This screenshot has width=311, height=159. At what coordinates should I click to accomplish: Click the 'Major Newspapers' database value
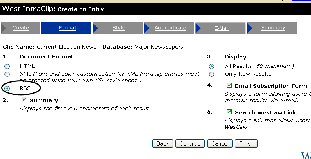click(159, 47)
